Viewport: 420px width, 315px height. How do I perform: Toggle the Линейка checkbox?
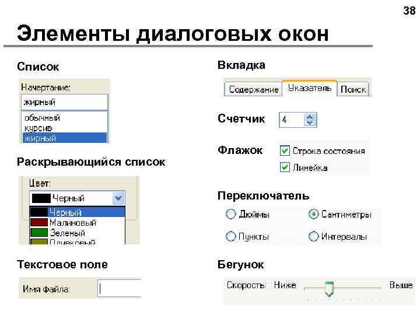(285, 167)
